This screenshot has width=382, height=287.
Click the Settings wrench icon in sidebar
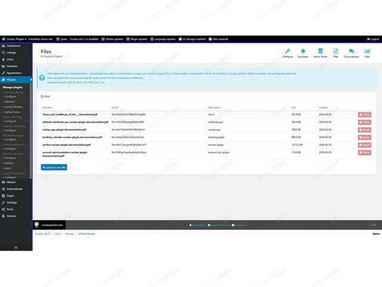point(4,203)
